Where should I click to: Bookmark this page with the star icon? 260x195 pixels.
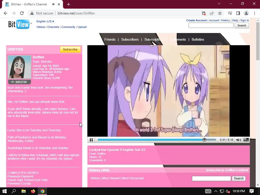click(x=220, y=13)
